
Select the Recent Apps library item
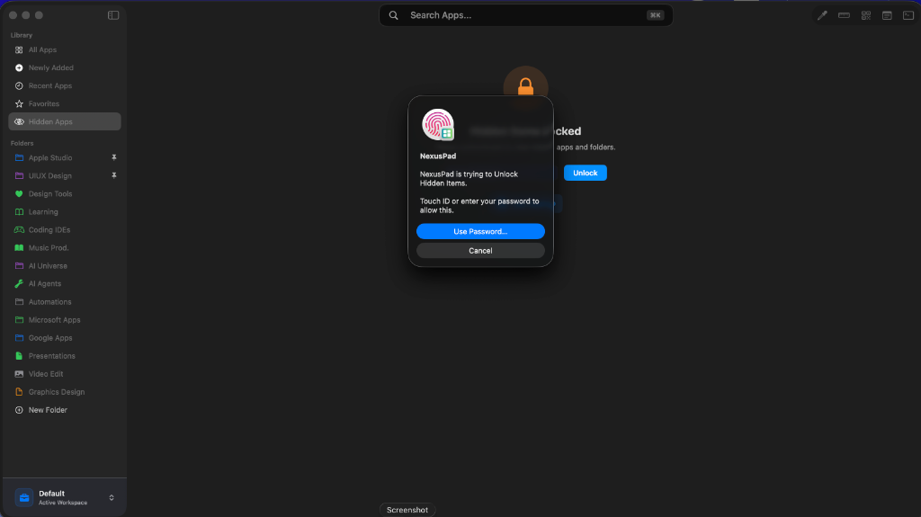65,85
